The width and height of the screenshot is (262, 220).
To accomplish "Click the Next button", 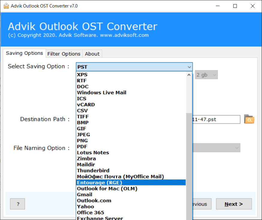I will (x=234, y=204).
